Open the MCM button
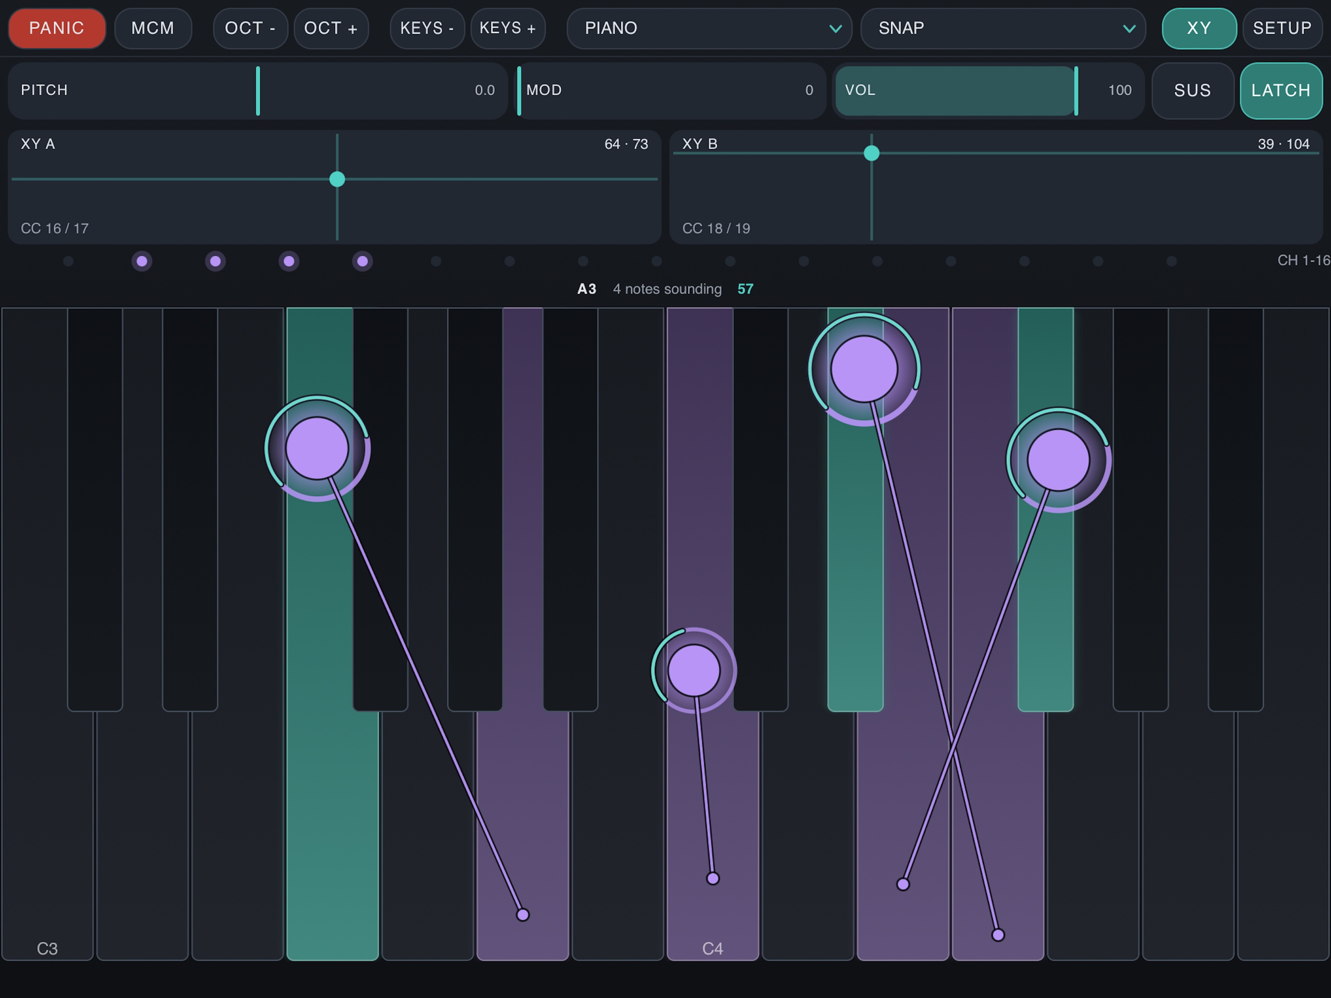The height and width of the screenshot is (998, 1331). tap(153, 28)
